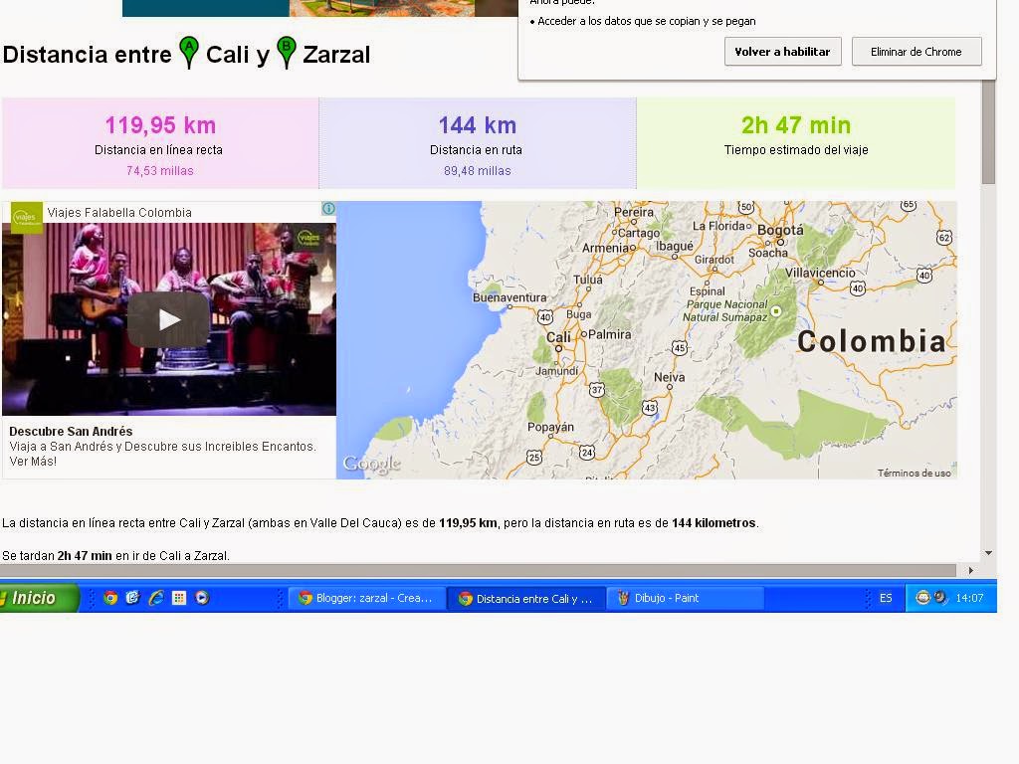Click the vertical scrollbar thumb
Viewport: 1019px width, 764px height.
988,133
